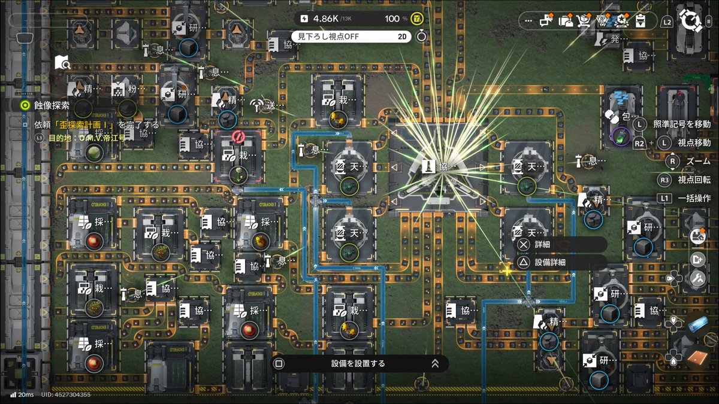The image size is (719, 404).
Task: Select the orange conveyor belt shortcut item
Action: [697, 358]
